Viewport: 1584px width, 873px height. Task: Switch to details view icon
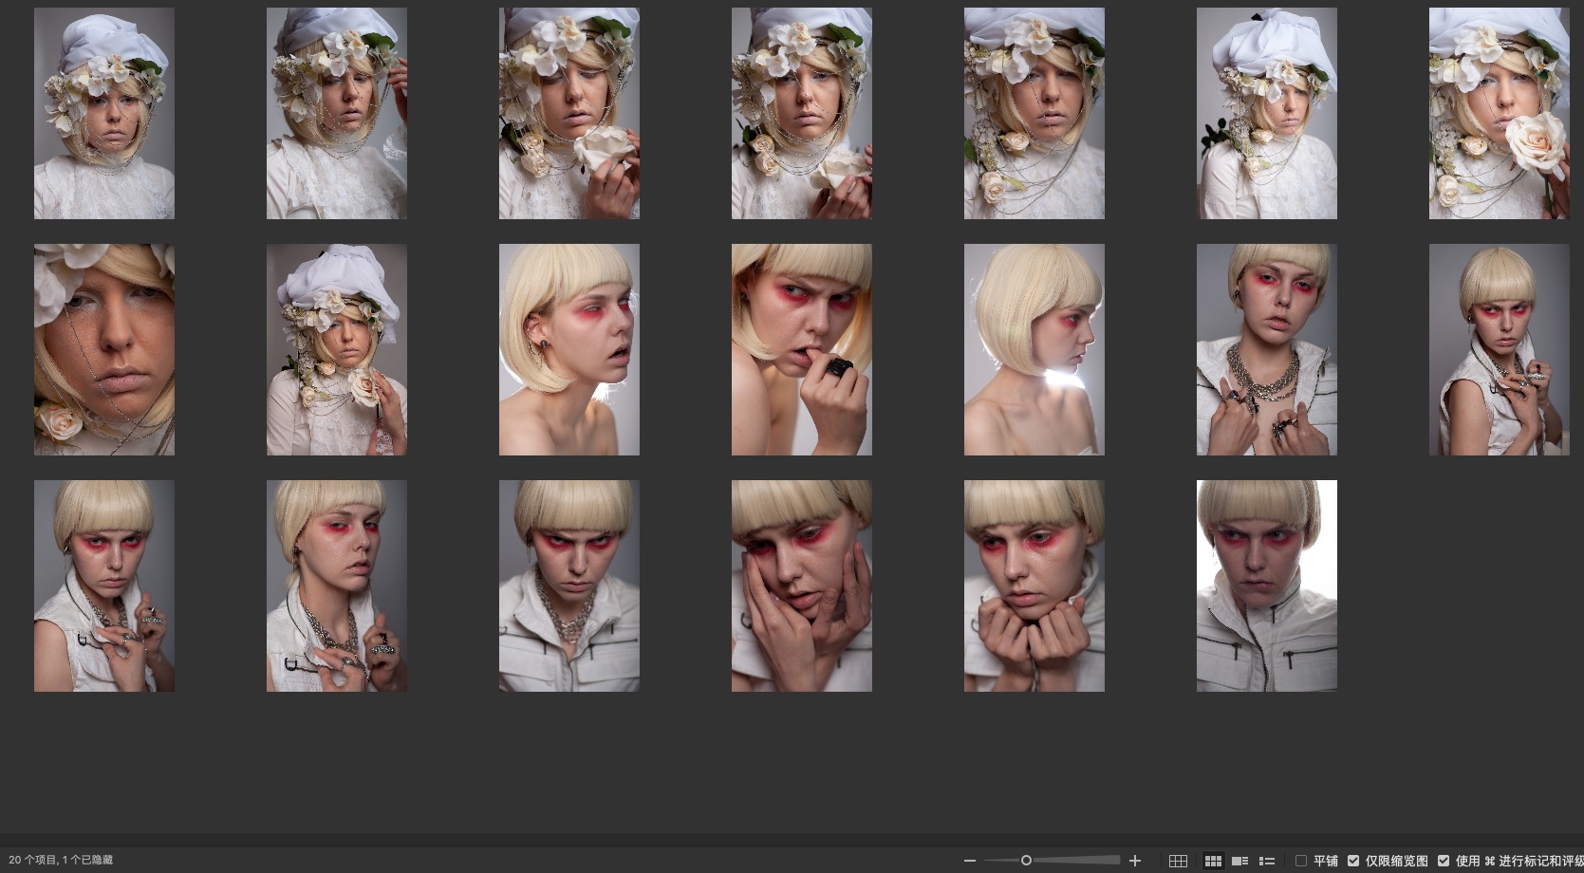(1239, 861)
